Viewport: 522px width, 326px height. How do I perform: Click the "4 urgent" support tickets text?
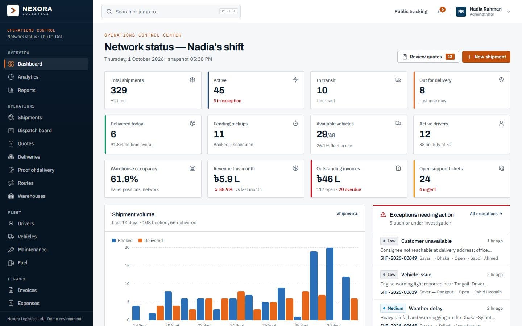pyautogui.click(x=428, y=189)
